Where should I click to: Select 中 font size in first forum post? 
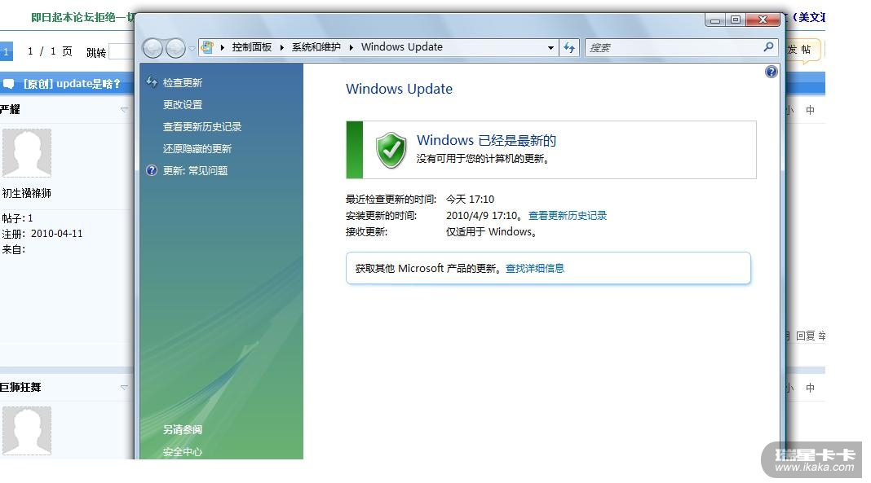click(810, 110)
